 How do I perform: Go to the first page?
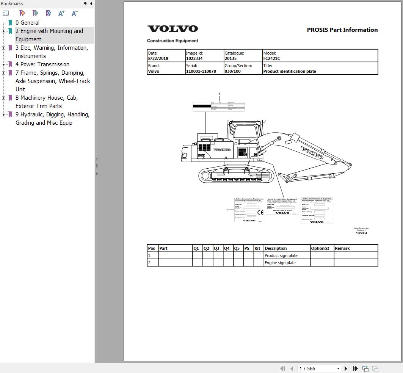coord(282,368)
